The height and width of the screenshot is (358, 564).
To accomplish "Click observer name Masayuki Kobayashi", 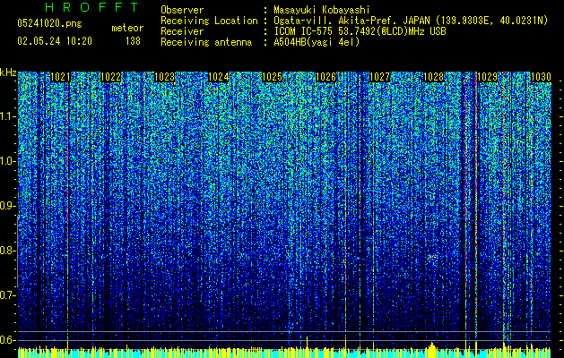I will tap(322, 10).
